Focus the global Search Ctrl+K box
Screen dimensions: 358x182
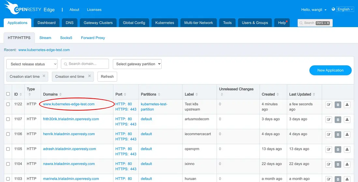coord(315,23)
